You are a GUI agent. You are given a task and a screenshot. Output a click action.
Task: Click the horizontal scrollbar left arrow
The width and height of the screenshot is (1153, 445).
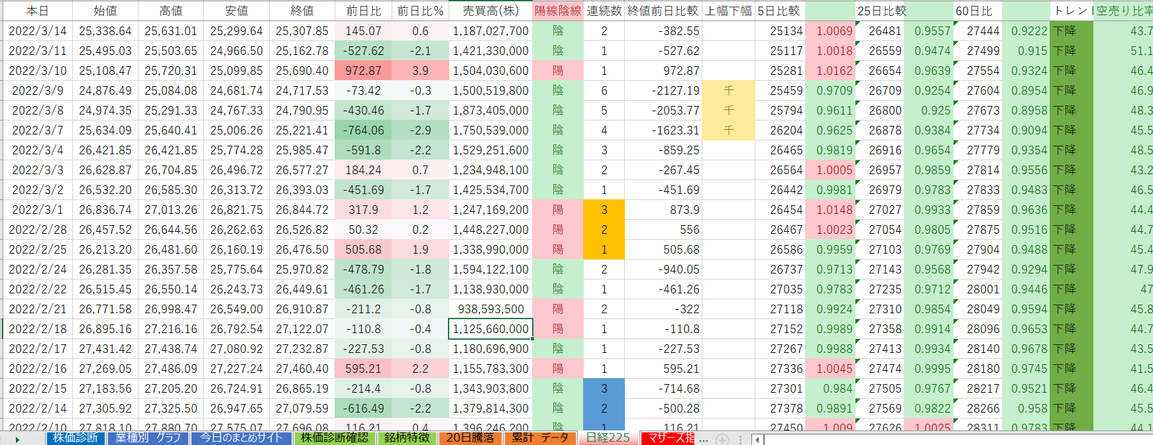click(756, 439)
